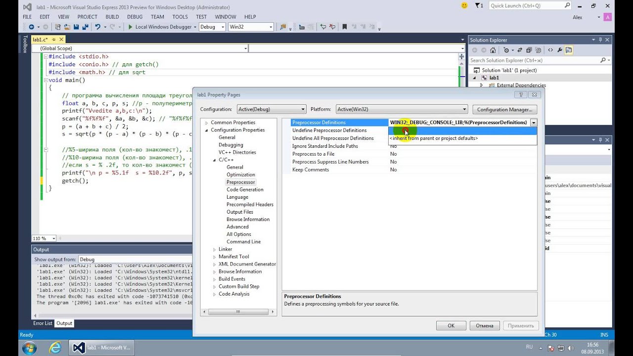The height and width of the screenshot is (356, 633).
Task: Click the Uncomment selection toolbar icon
Action: [332, 27]
